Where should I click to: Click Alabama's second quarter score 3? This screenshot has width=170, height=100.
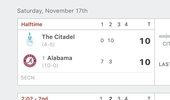tap(110, 62)
